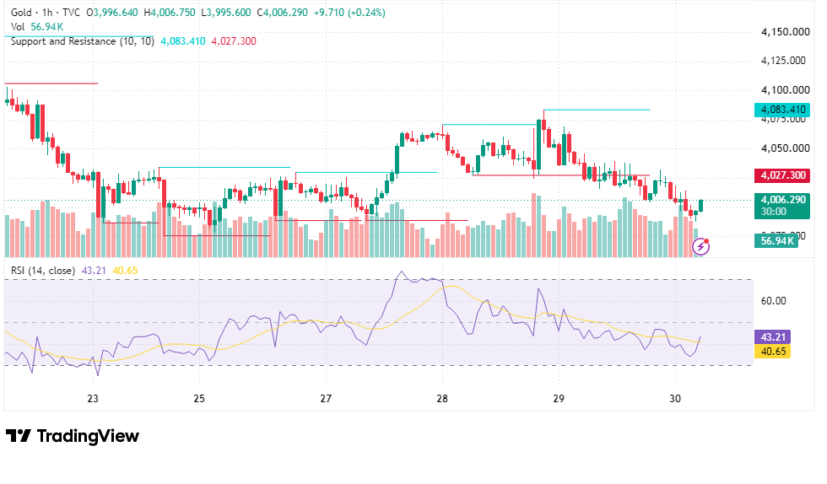Screen dimensions: 827x484
Task: Click date label 29 on the time axis
Action: [559, 399]
